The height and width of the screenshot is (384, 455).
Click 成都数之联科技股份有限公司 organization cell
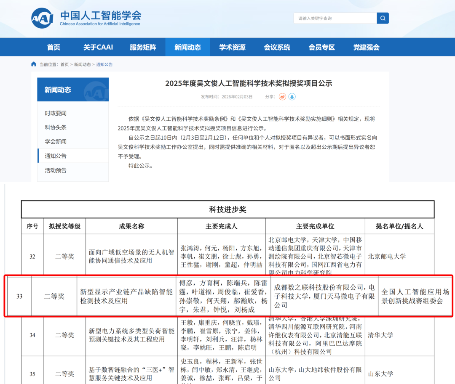tap(324, 296)
